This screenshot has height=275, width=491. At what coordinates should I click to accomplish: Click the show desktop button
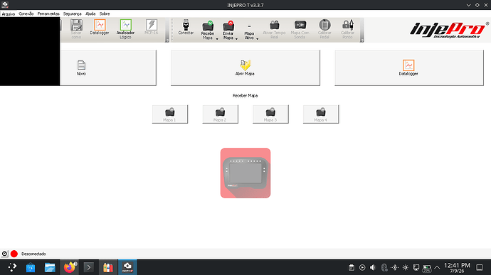tap(480, 267)
